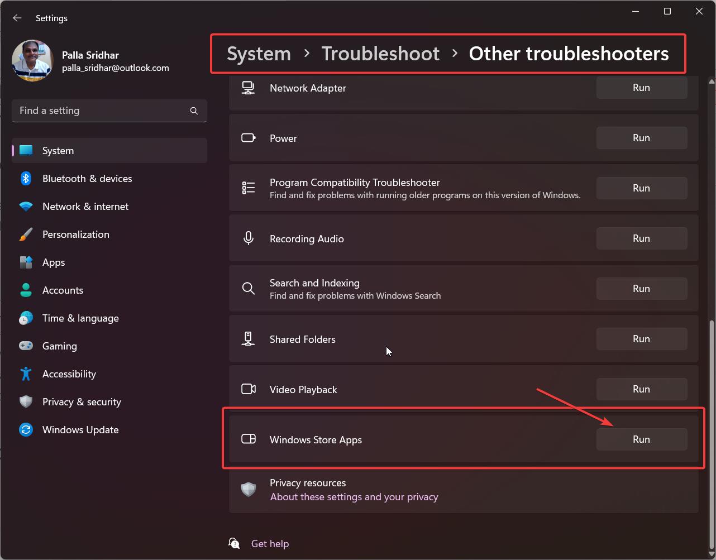This screenshot has height=560, width=716.
Task: Select Apps in the sidebar
Action: coord(109,262)
